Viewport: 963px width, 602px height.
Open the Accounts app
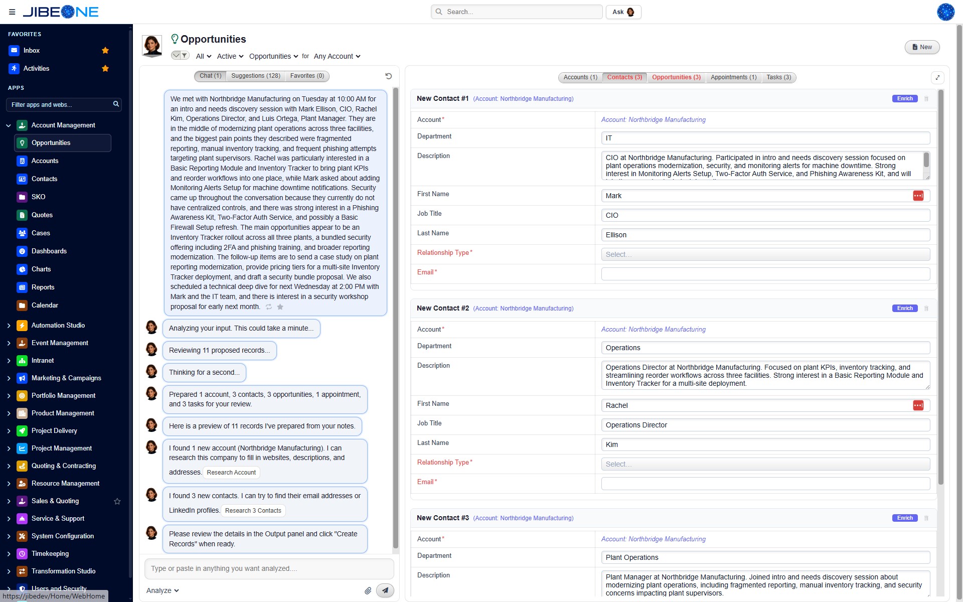click(45, 161)
